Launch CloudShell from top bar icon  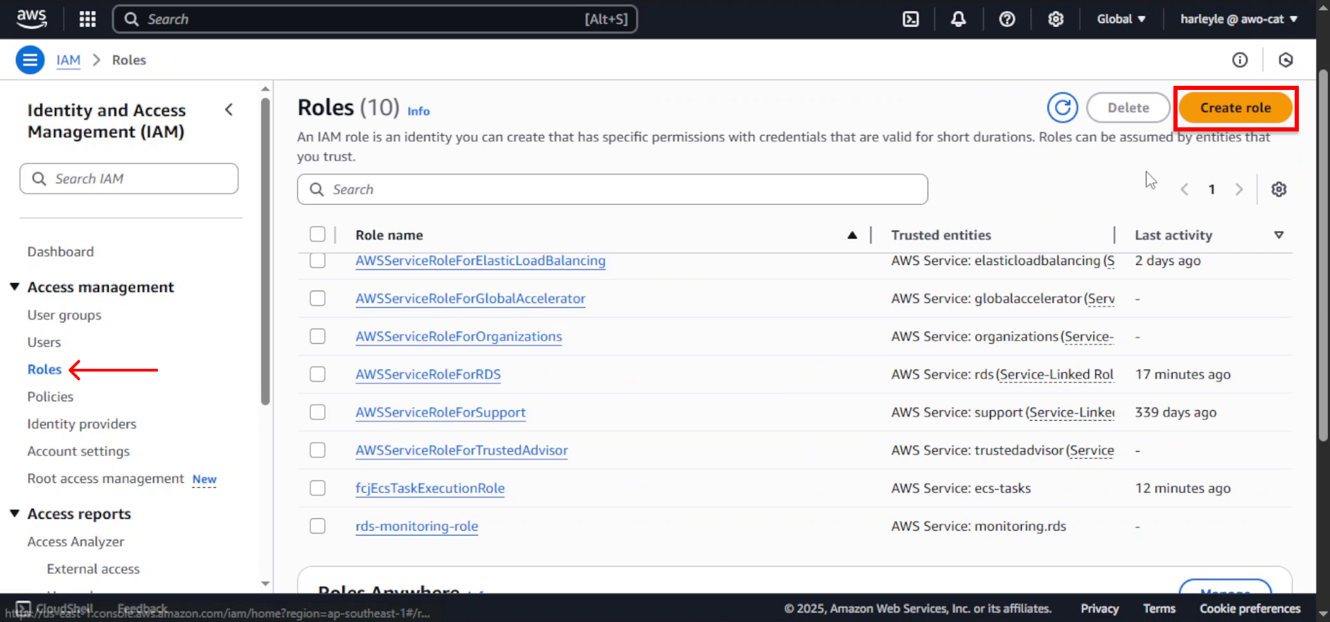(x=911, y=19)
